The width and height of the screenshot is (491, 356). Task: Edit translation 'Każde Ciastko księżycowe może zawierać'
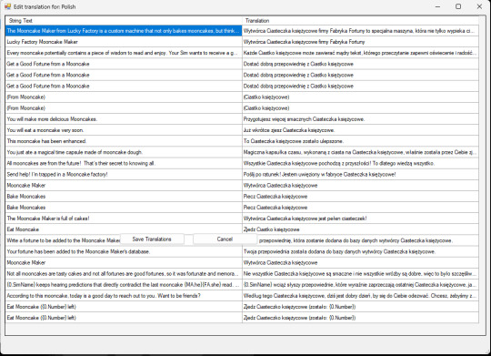point(360,53)
